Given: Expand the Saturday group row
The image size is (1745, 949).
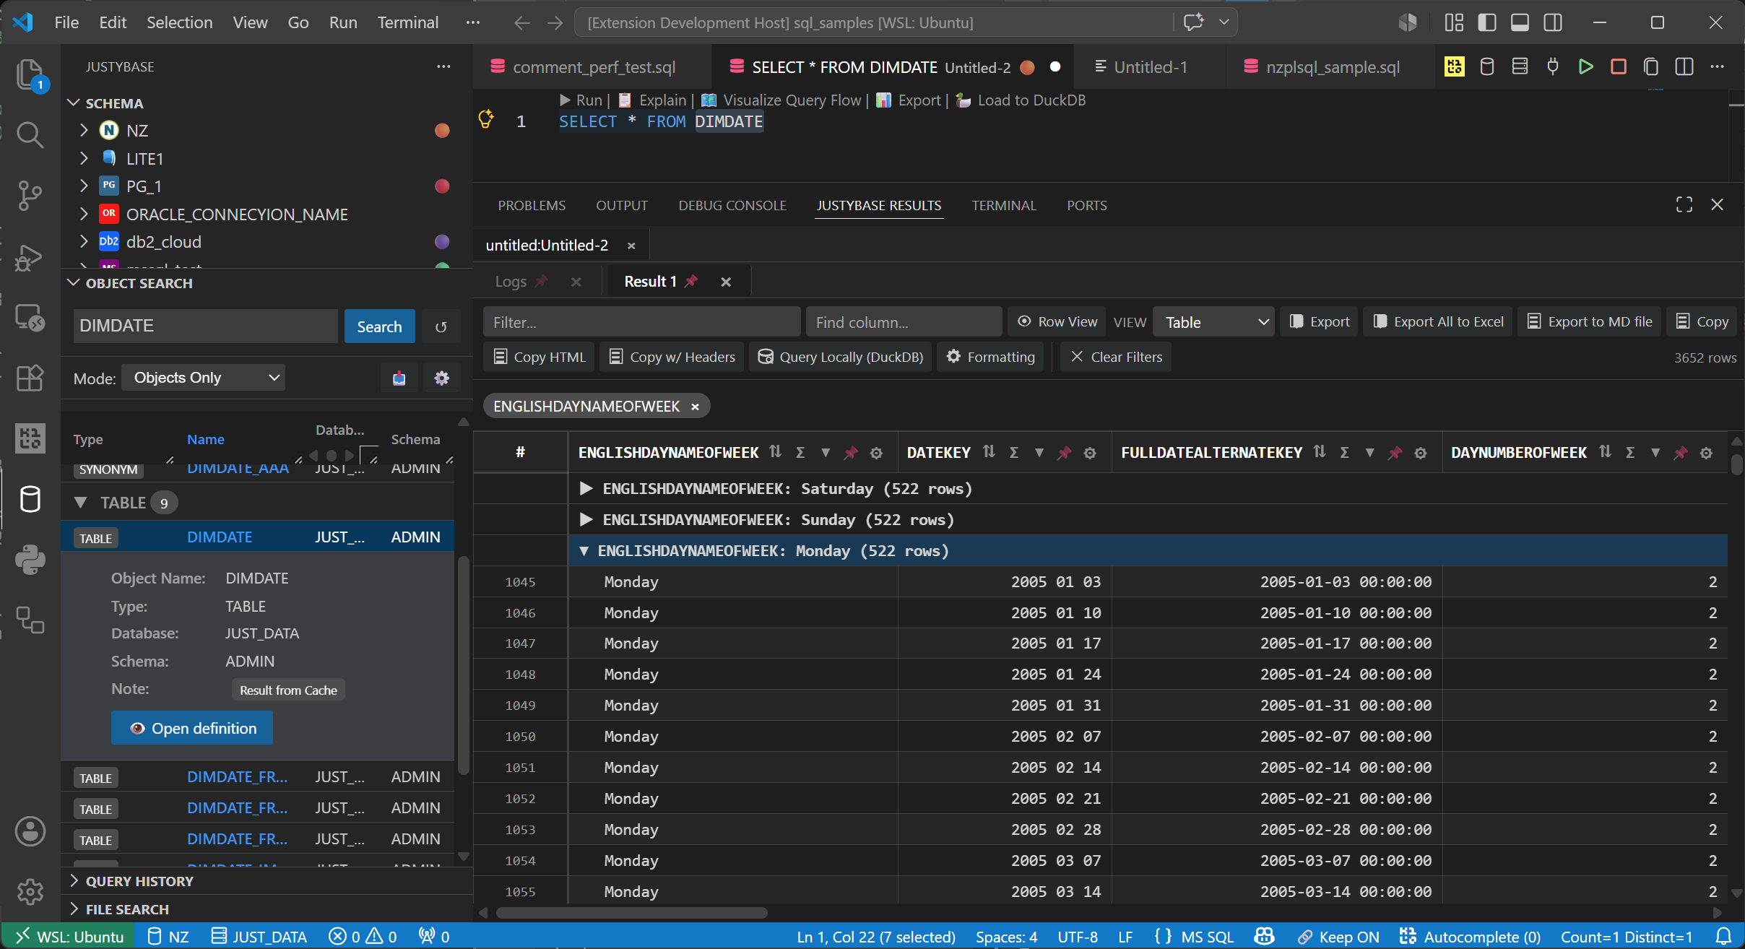Looking at the screenshot, I should [x=586, y=489].
